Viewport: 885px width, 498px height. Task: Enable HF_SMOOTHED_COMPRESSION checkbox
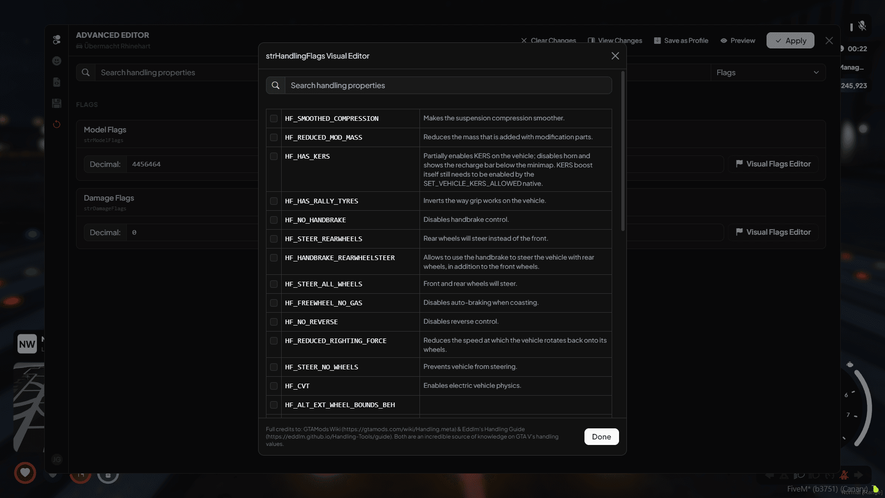click(274, 119)
